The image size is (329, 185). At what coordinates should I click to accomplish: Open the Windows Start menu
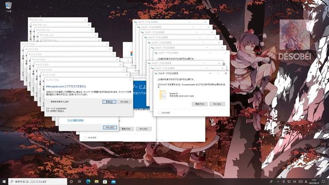(x=4, y=181)
